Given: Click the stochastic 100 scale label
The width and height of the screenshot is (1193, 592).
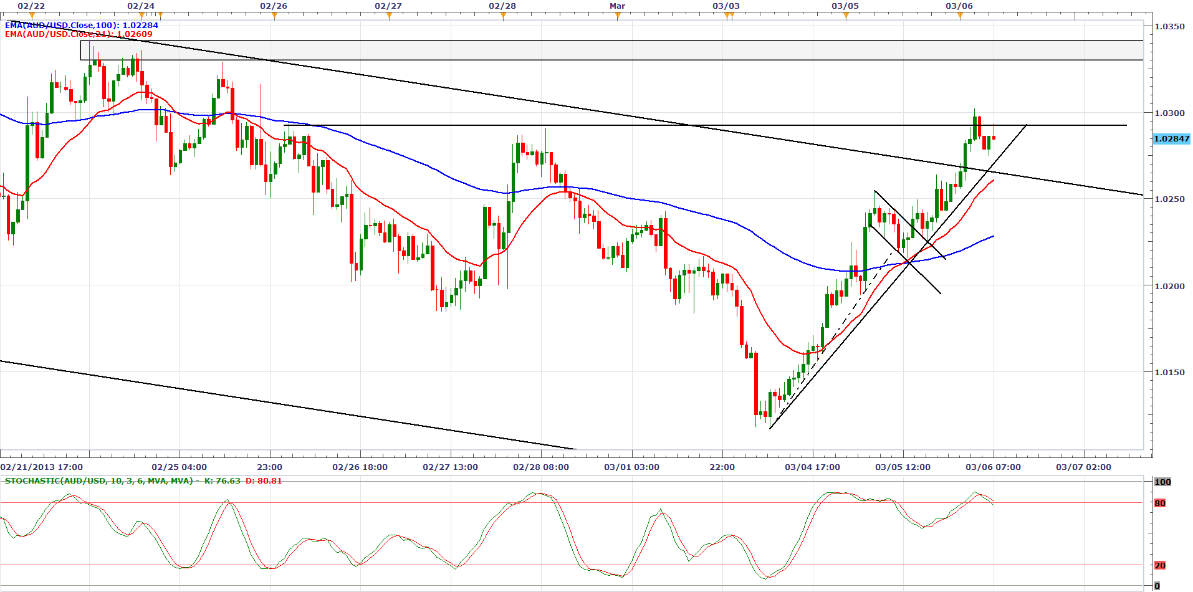Looking at the screenshot, I should (x=1162, y=482).
